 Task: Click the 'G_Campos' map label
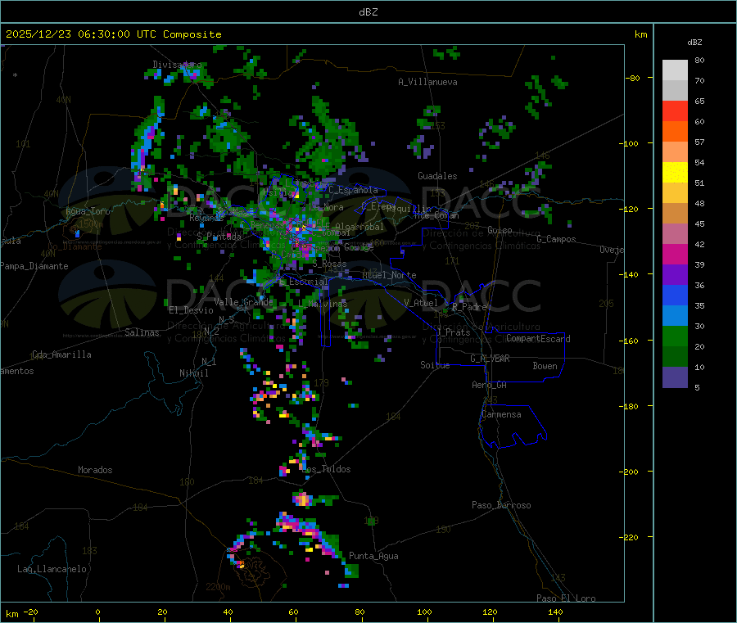click(556, 239)
